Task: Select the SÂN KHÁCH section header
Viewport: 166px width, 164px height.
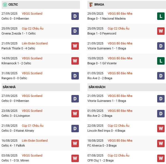Action: point(97,87)
